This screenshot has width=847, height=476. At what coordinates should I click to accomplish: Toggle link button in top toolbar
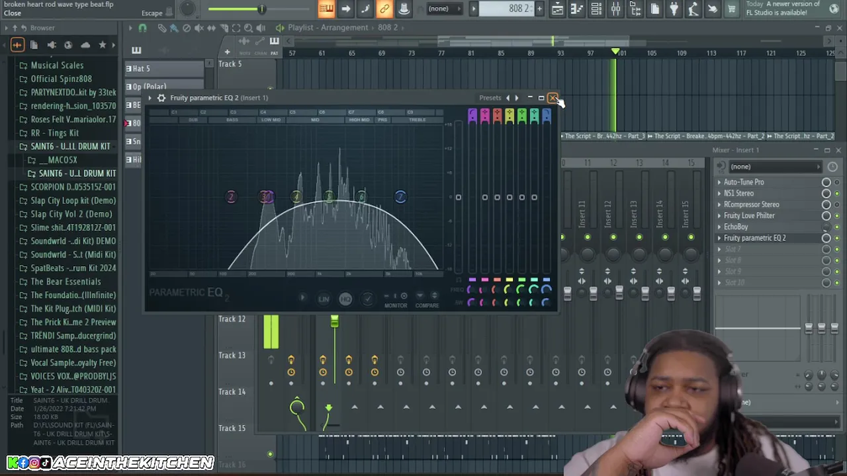[x=384, y=9]
